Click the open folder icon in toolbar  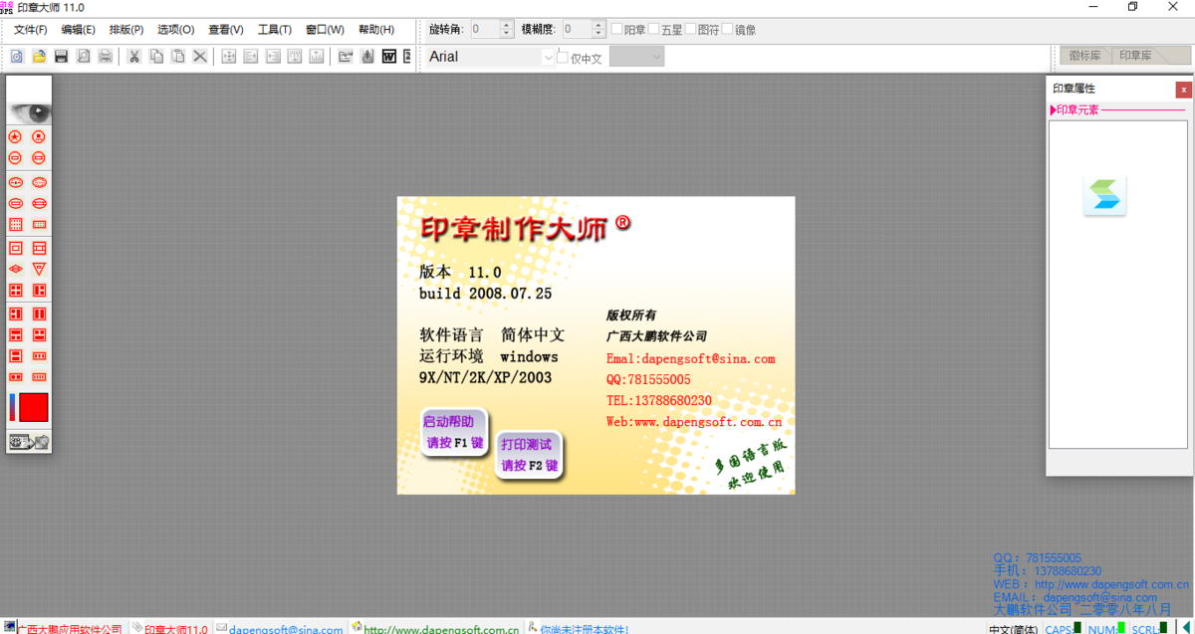[x=39, y=57]
